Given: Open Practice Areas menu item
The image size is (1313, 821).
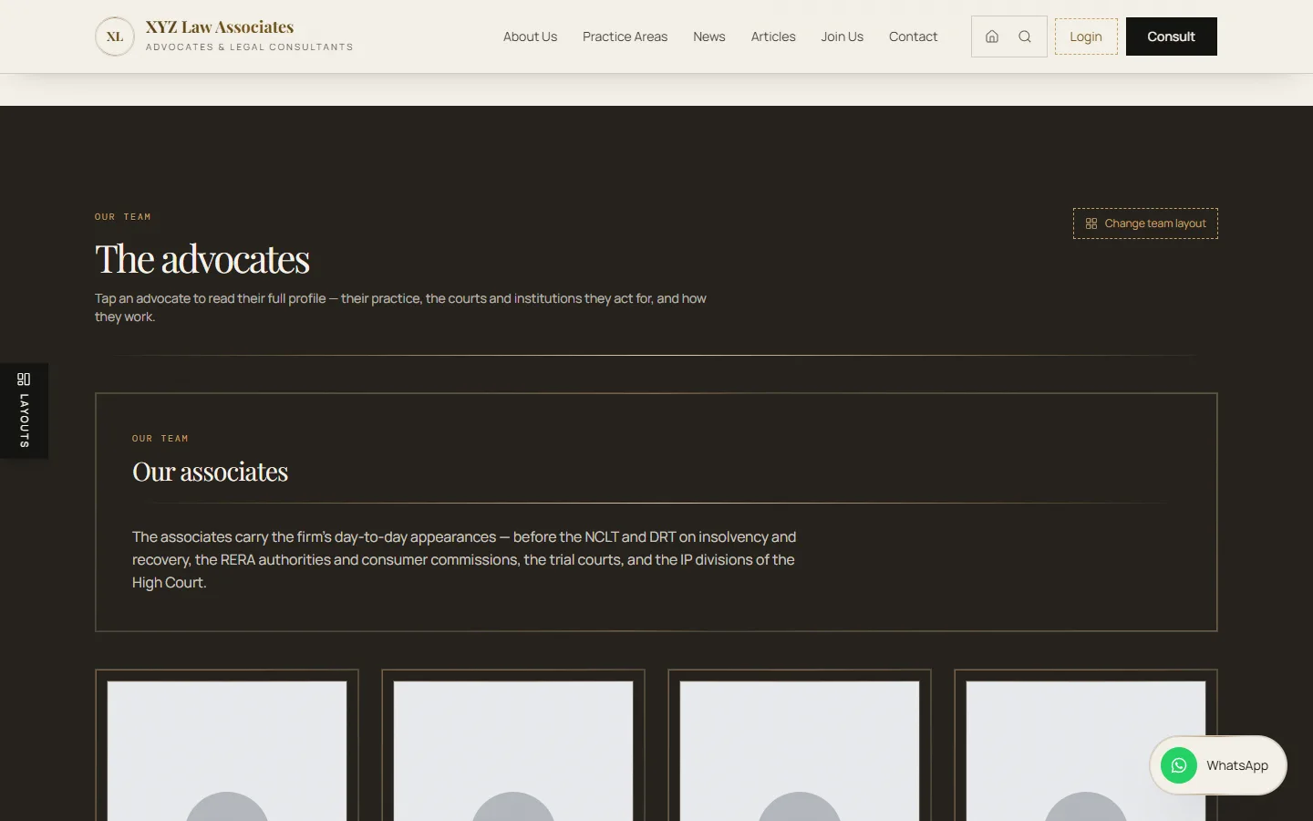Looking at the screenshot, I should pyautogui.click(x=625, y=36).
